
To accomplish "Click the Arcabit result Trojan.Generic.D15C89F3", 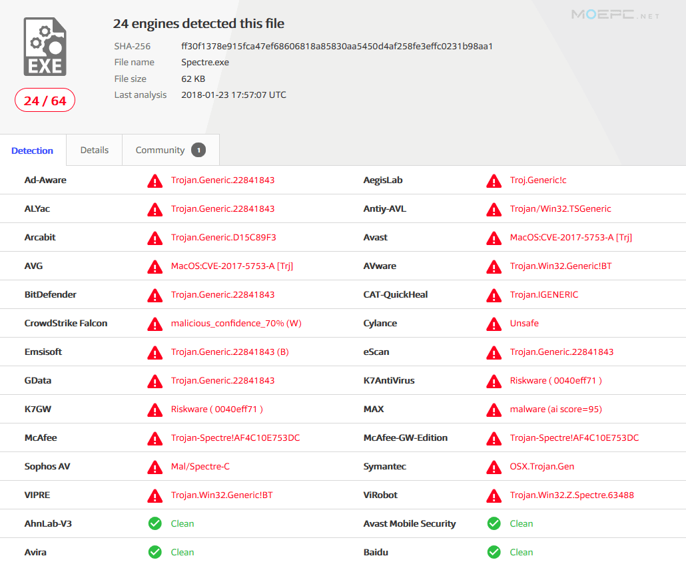I will (224, 237).
